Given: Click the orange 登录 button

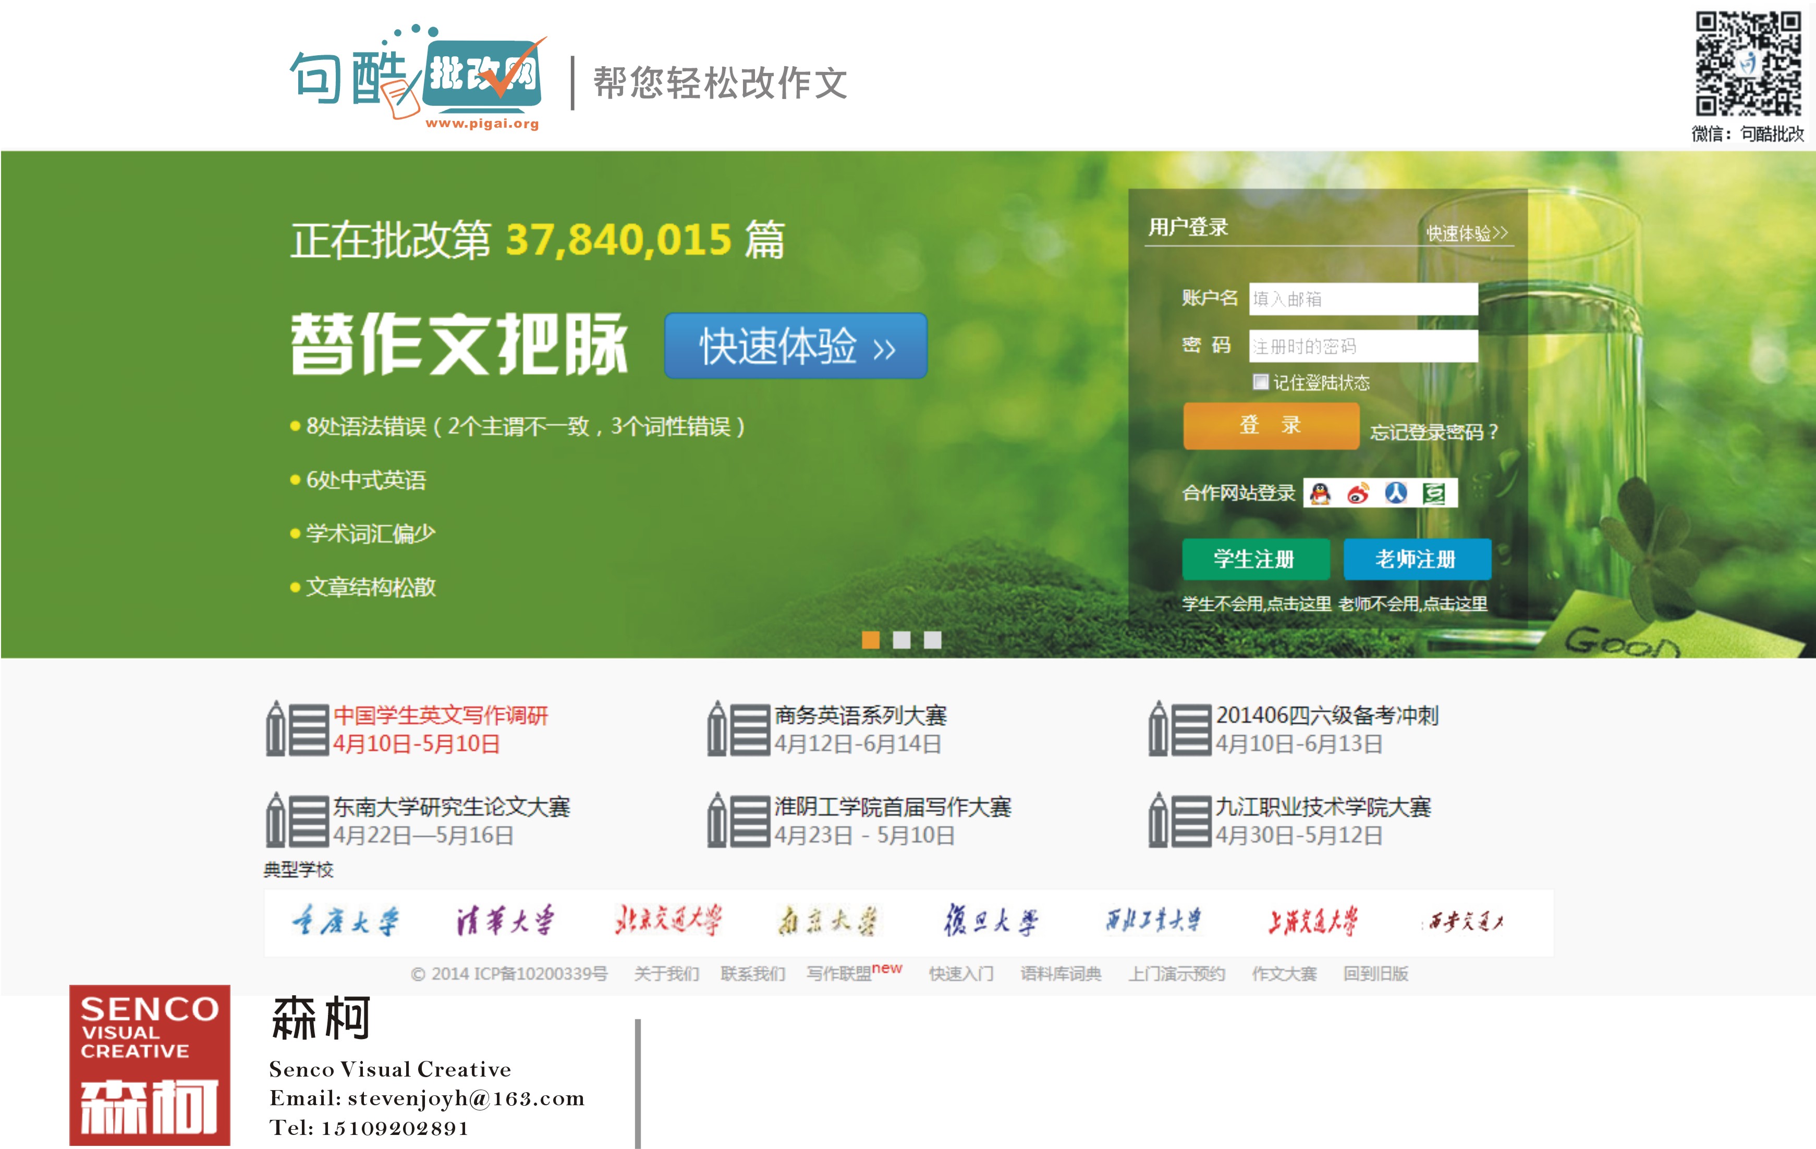Looking at the screenshot, I should click(x=1269, y=427).
